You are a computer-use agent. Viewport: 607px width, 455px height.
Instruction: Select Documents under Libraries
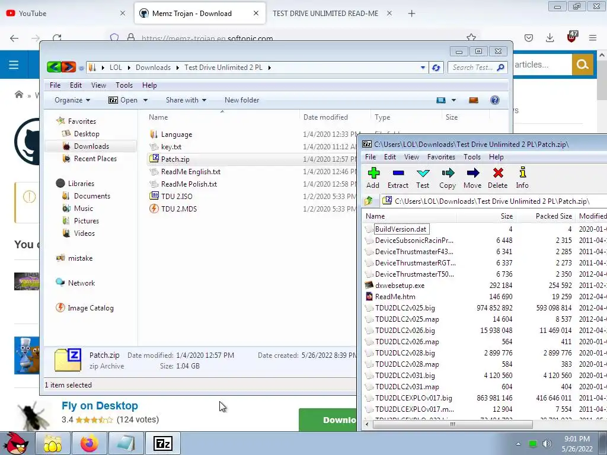[x=92, y=196]
